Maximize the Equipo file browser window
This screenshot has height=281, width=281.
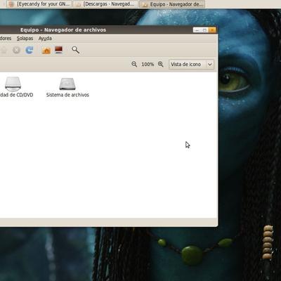click(x=204, y=30)
